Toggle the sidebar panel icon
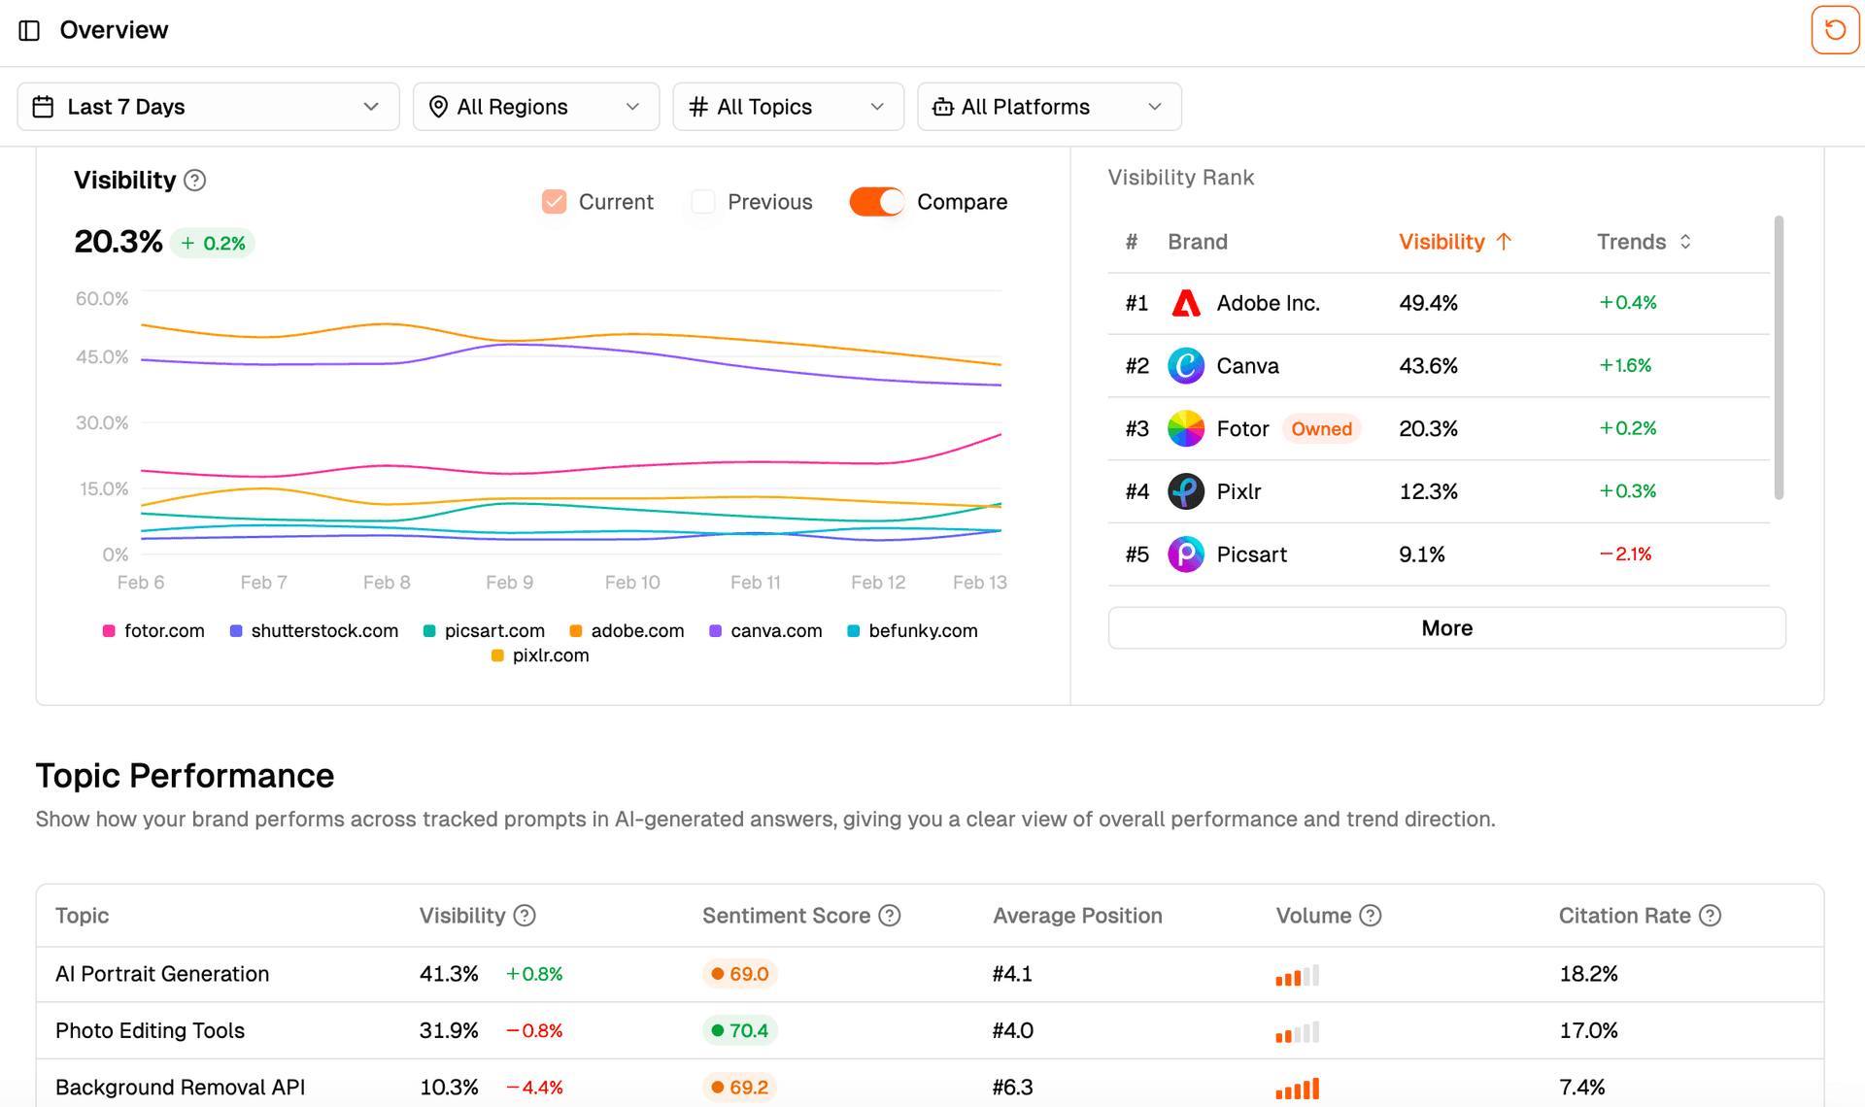 (29, 30)
